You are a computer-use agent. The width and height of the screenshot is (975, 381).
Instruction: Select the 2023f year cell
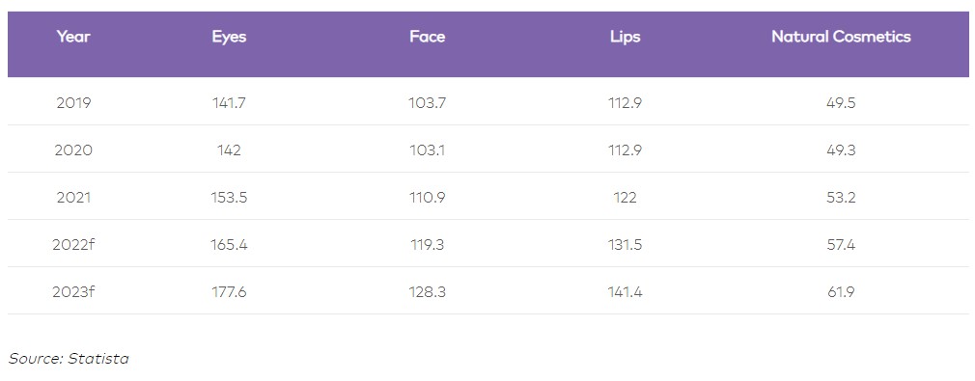pyautogui.click(x=73, y=291)
